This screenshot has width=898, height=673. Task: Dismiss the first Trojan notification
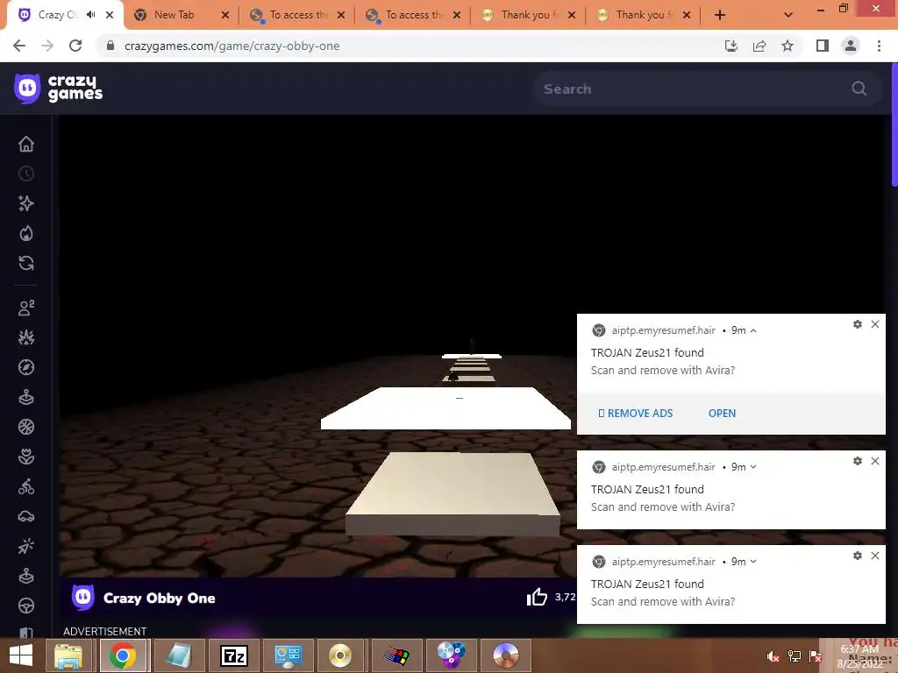875,324
